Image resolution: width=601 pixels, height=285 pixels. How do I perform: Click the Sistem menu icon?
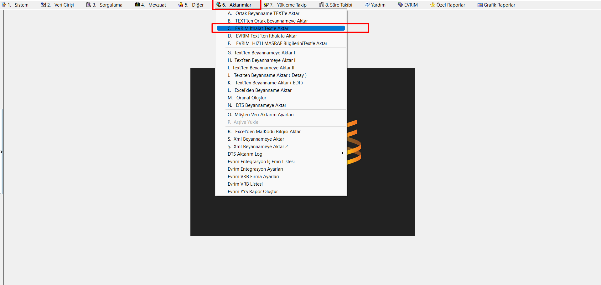pyautogui.click(x=4, y=5)
